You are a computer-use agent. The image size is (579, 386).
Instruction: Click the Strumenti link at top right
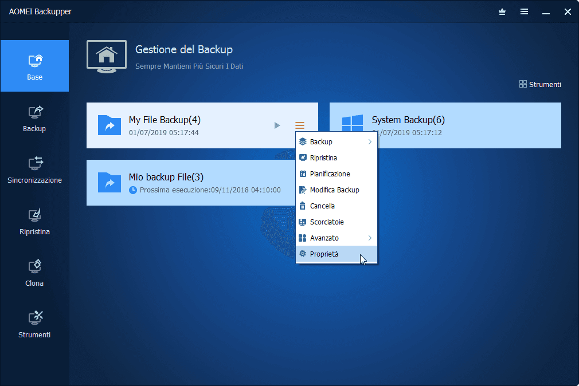540,85
